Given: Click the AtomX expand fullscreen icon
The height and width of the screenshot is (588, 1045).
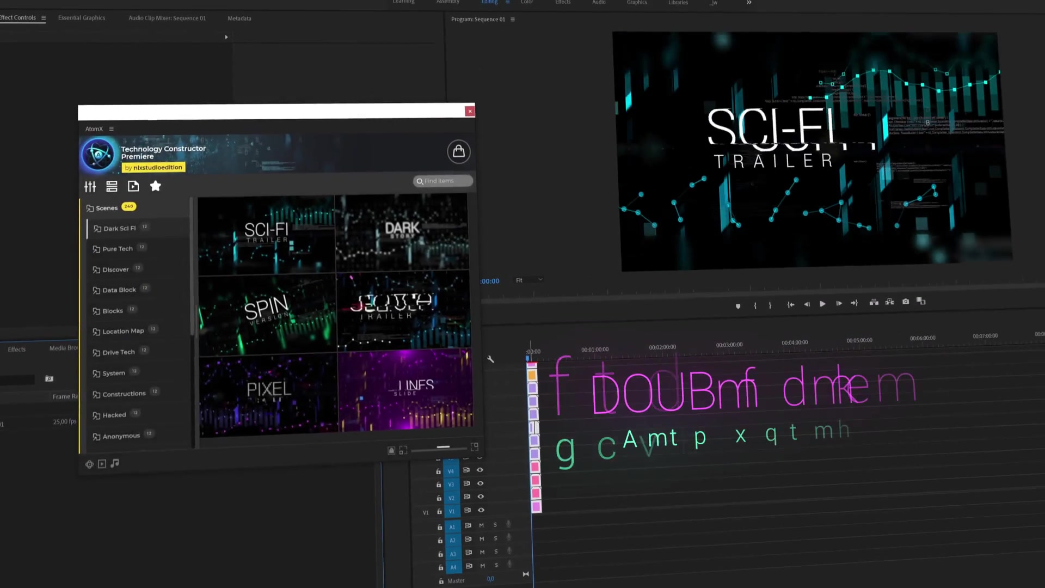Looking at the screenshot, I should [475, 446].
